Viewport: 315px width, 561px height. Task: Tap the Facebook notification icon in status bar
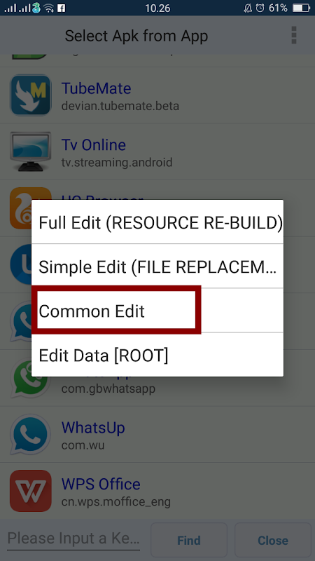(61, 8)
